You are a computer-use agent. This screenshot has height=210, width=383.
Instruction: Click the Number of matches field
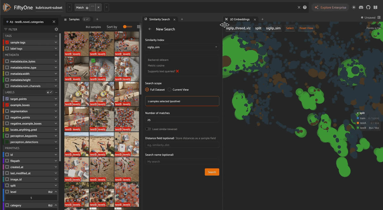click(x=182, y=120)
